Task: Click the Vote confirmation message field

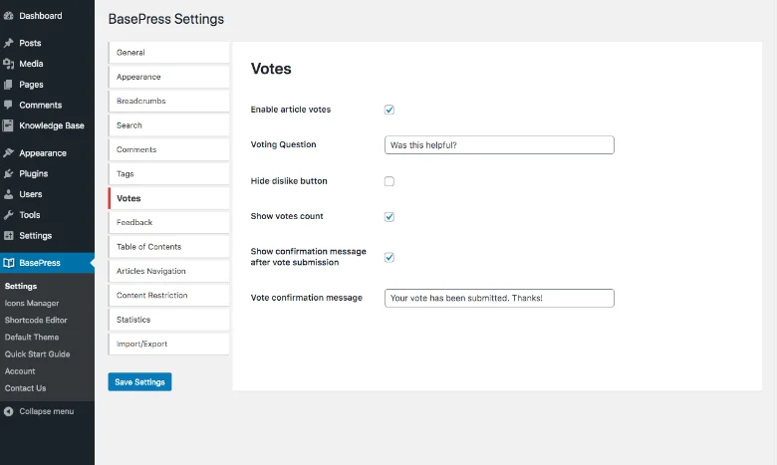Action: click(x=499, y=298)
